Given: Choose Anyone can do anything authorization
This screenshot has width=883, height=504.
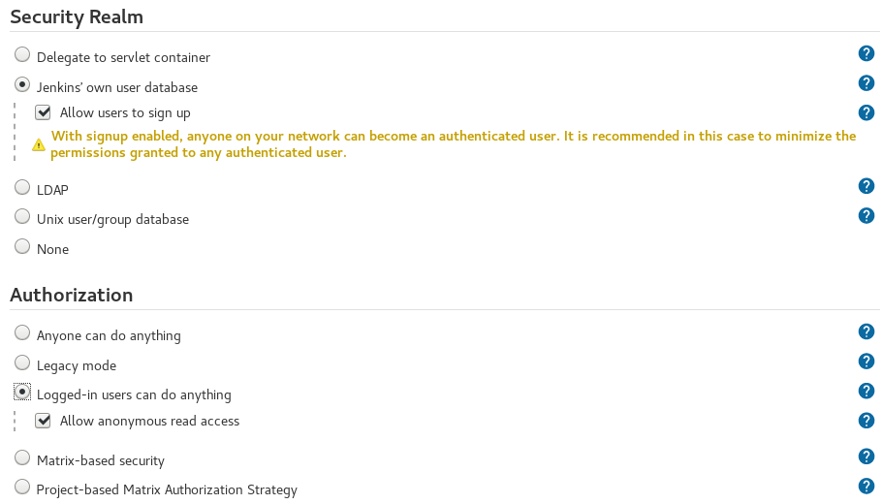Looking at the screenshot, I should pos(22,332).
